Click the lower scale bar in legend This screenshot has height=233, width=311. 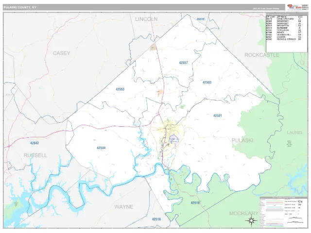[x=295, y=222]
